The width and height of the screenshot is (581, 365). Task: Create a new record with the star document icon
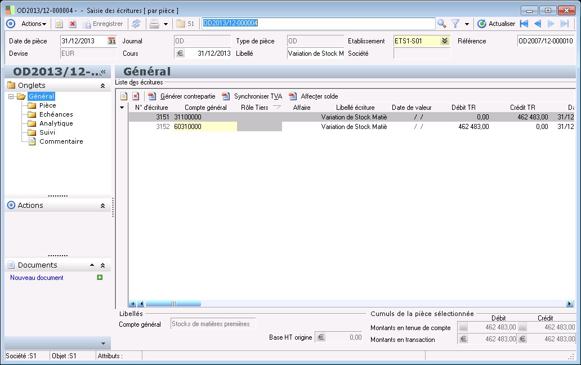coord(59,24)
